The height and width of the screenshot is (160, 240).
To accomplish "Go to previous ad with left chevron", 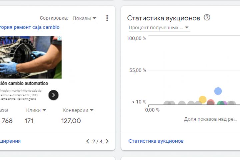I will (x=88, y=141).
